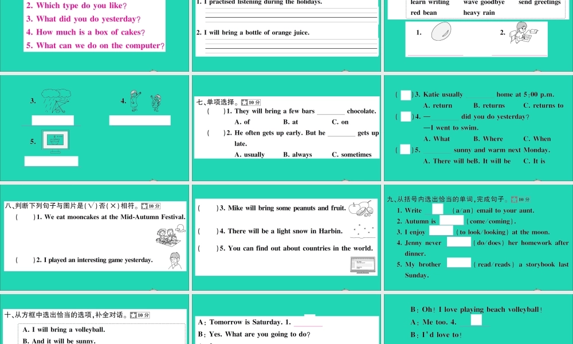Click the star 10分 badge beside 七、单项选择
This screenshot has width=573, height=344.
pyautogui.click(x=251, y=103)
